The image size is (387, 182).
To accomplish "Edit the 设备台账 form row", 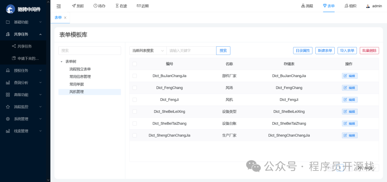I will point(349,123).
